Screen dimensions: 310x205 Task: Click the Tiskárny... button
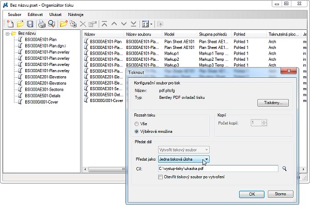[273, 102]
